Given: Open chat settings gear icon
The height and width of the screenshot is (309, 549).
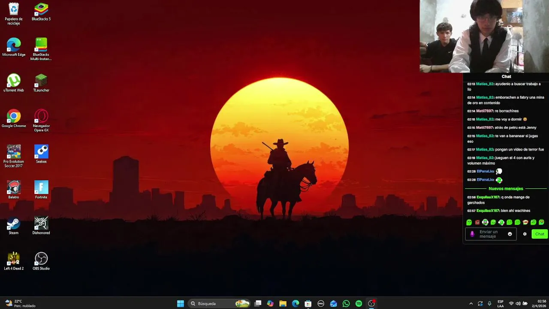Looking at the screenshot, I should coord(525,234).
